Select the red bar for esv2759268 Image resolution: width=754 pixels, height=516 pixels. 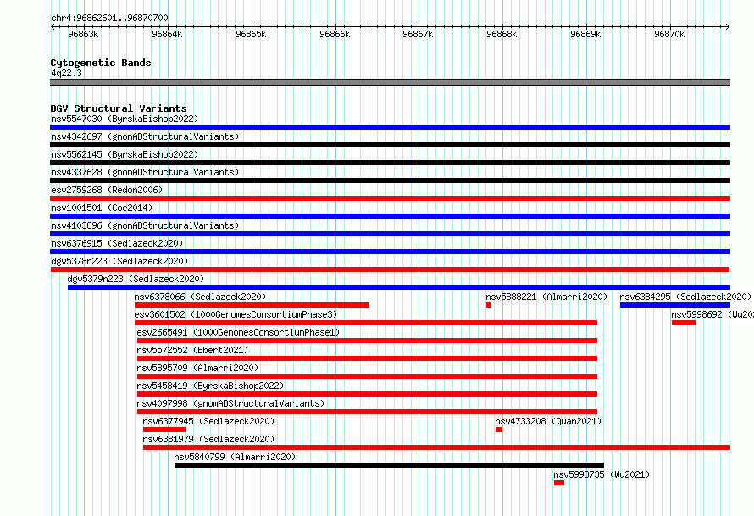tap(390, 198)
